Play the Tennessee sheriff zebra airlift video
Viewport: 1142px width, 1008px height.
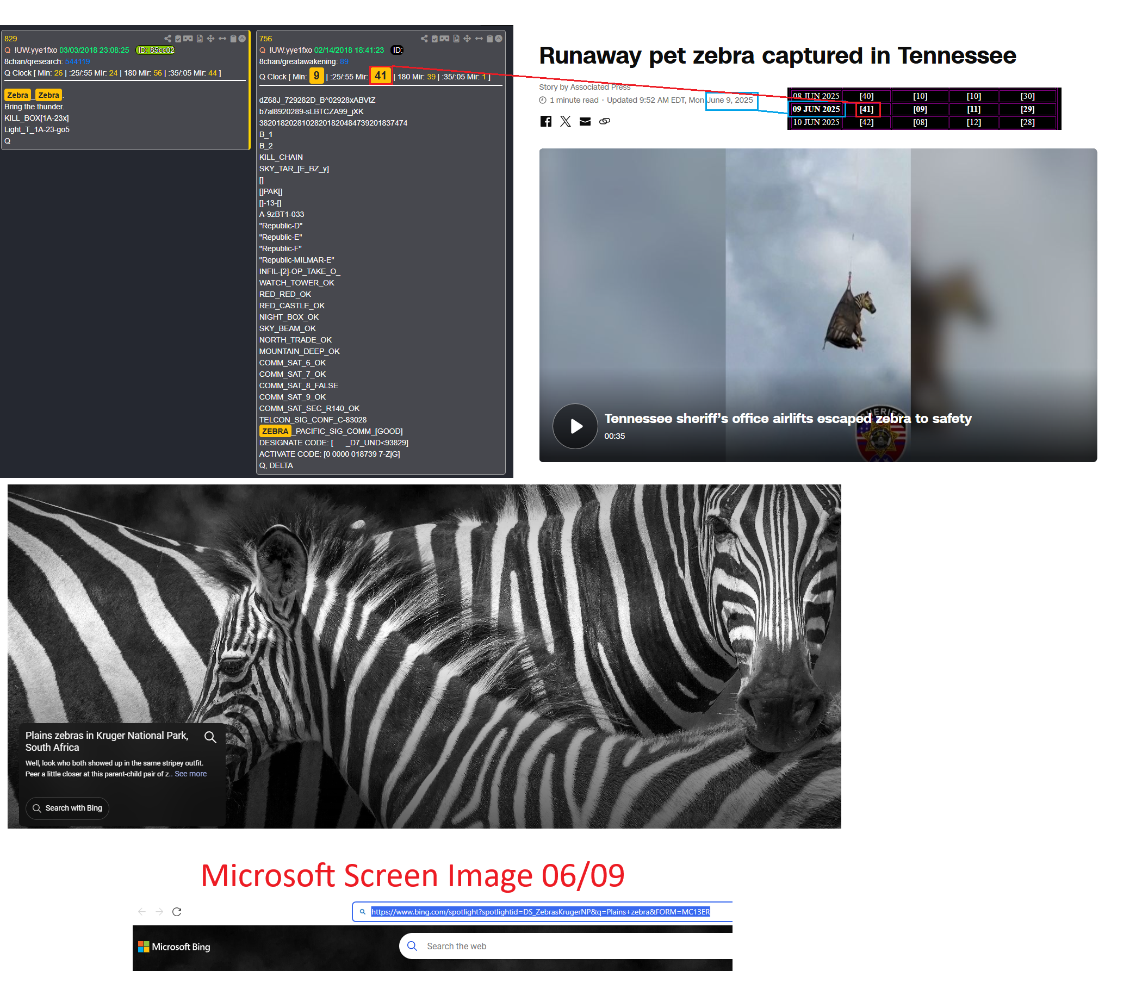[575, 426]
